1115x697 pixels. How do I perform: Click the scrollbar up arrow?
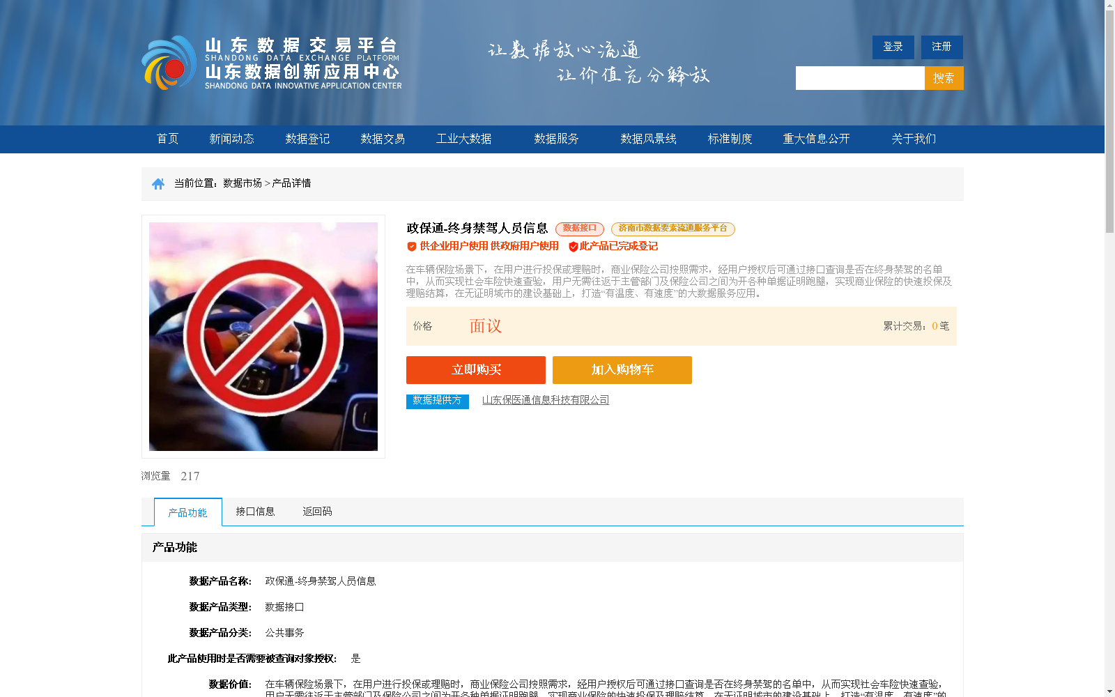(x=1109, y=5)
